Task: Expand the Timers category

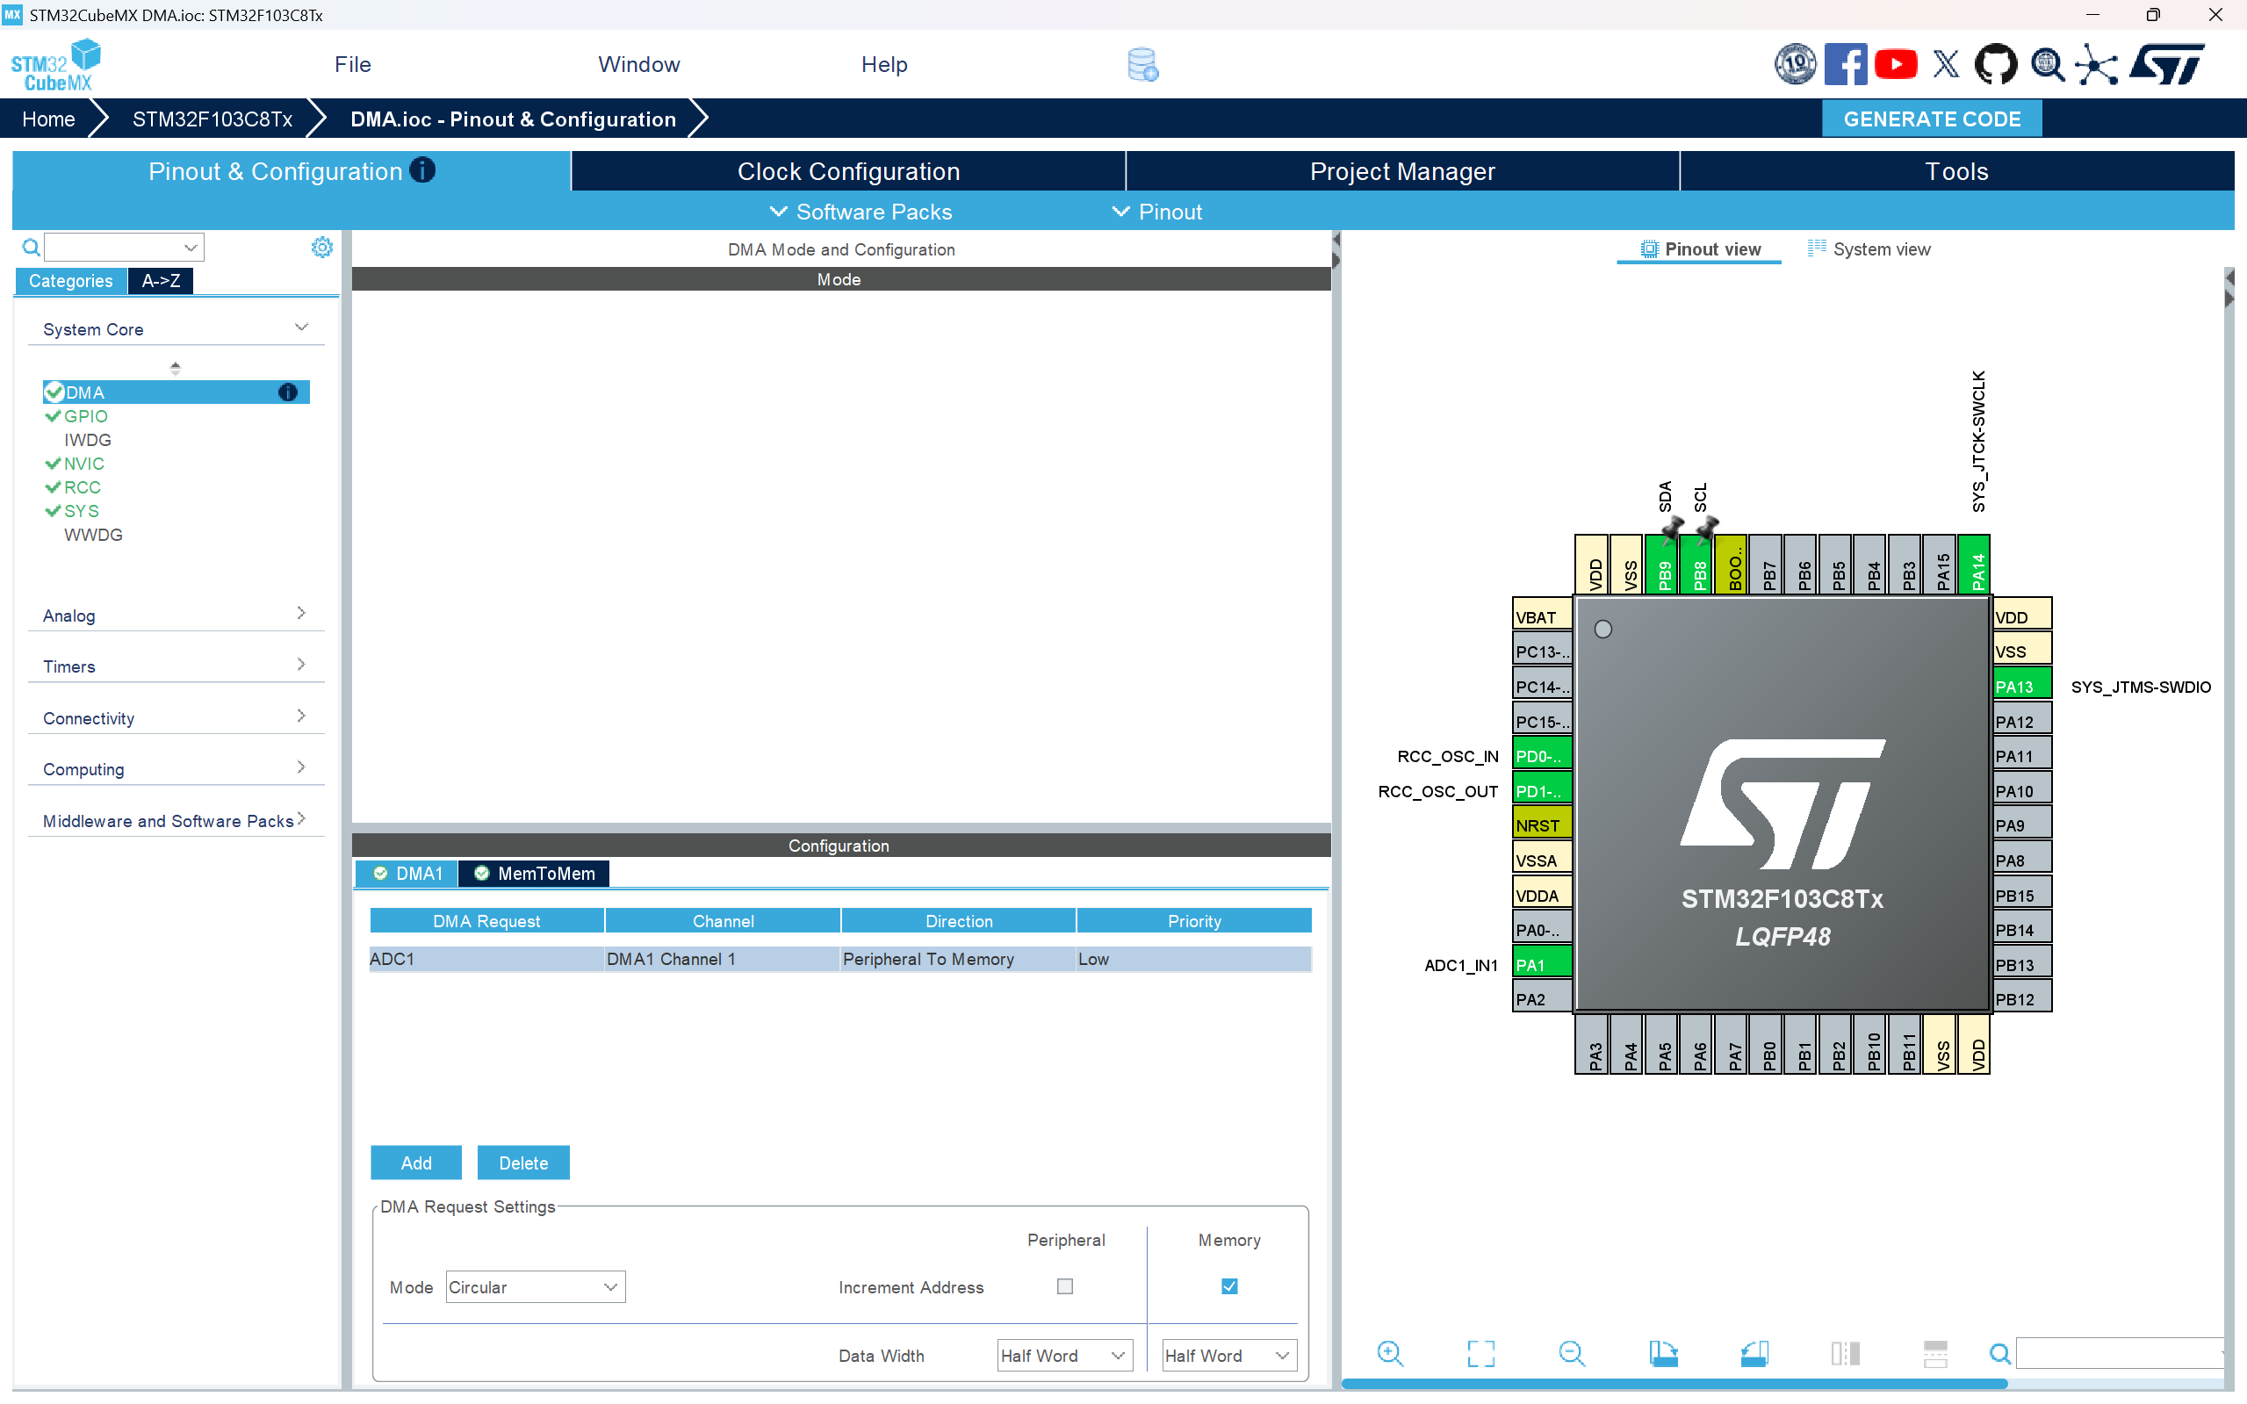Action: click(x=175, y=666)
